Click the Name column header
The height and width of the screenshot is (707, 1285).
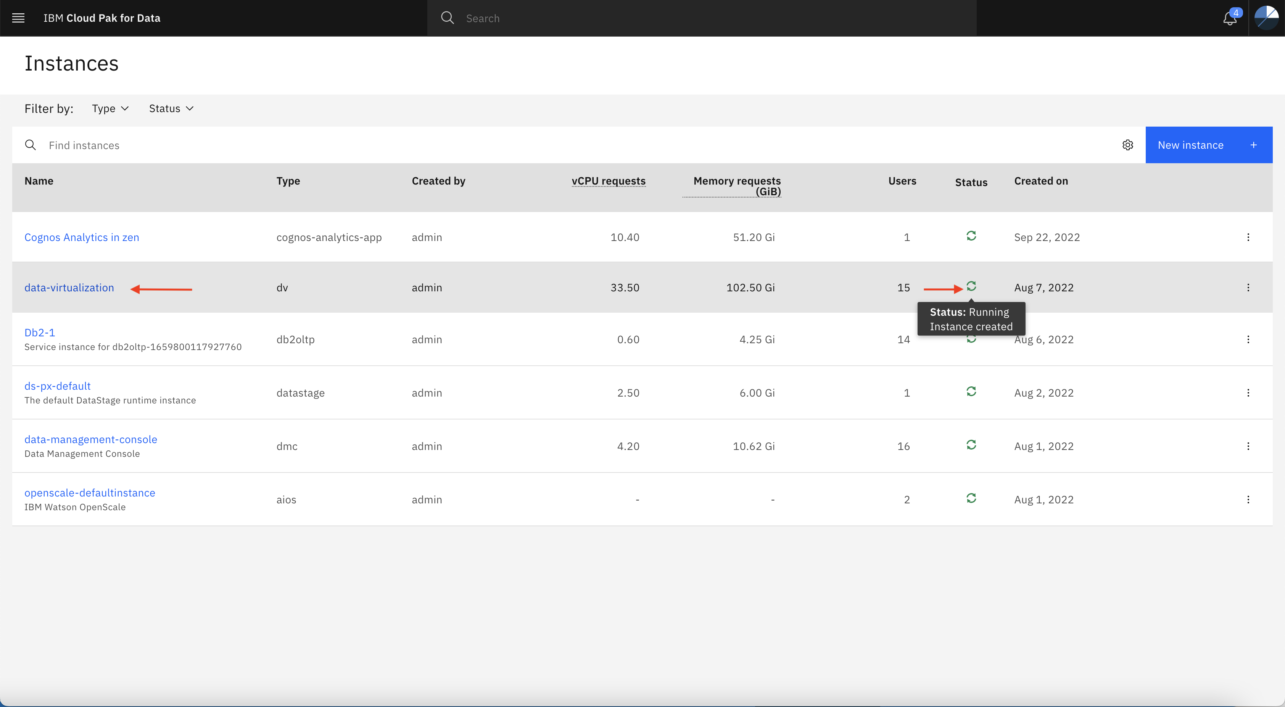39,181
